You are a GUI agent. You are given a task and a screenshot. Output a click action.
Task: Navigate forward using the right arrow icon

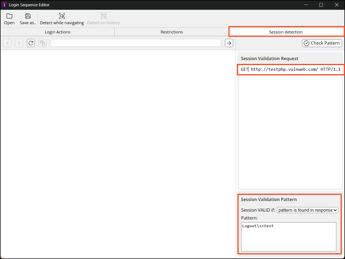19,43
